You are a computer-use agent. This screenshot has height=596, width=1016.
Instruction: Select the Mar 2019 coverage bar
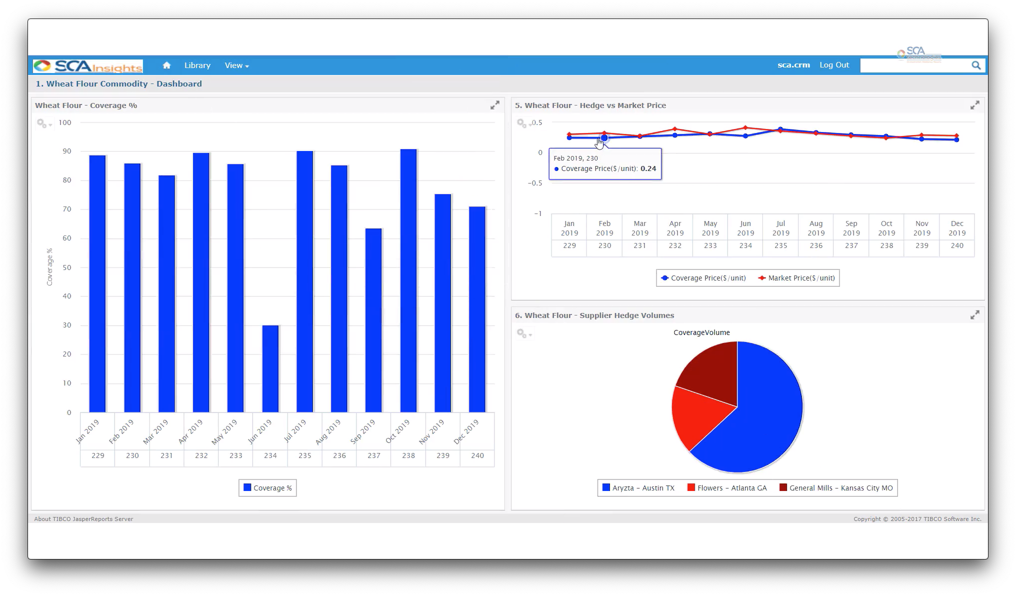[x=166, y=293]
